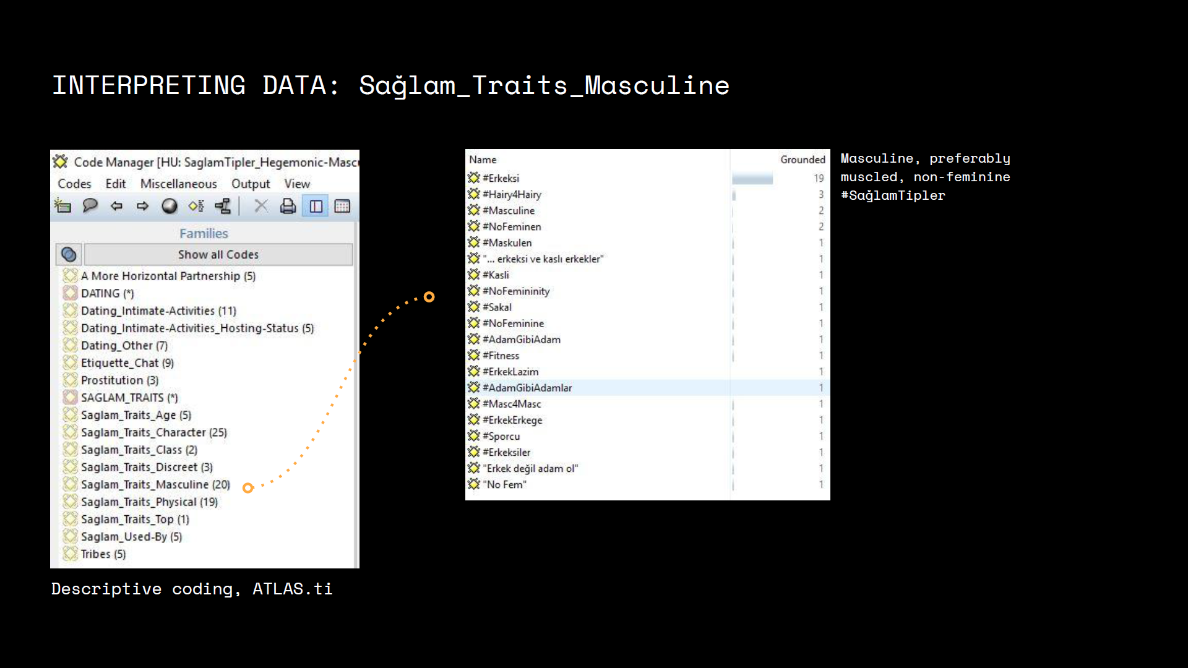Toggle the family set-operation circles button
The width and height of the screenshot is (1188, 668).
click(x=69, y=254)
